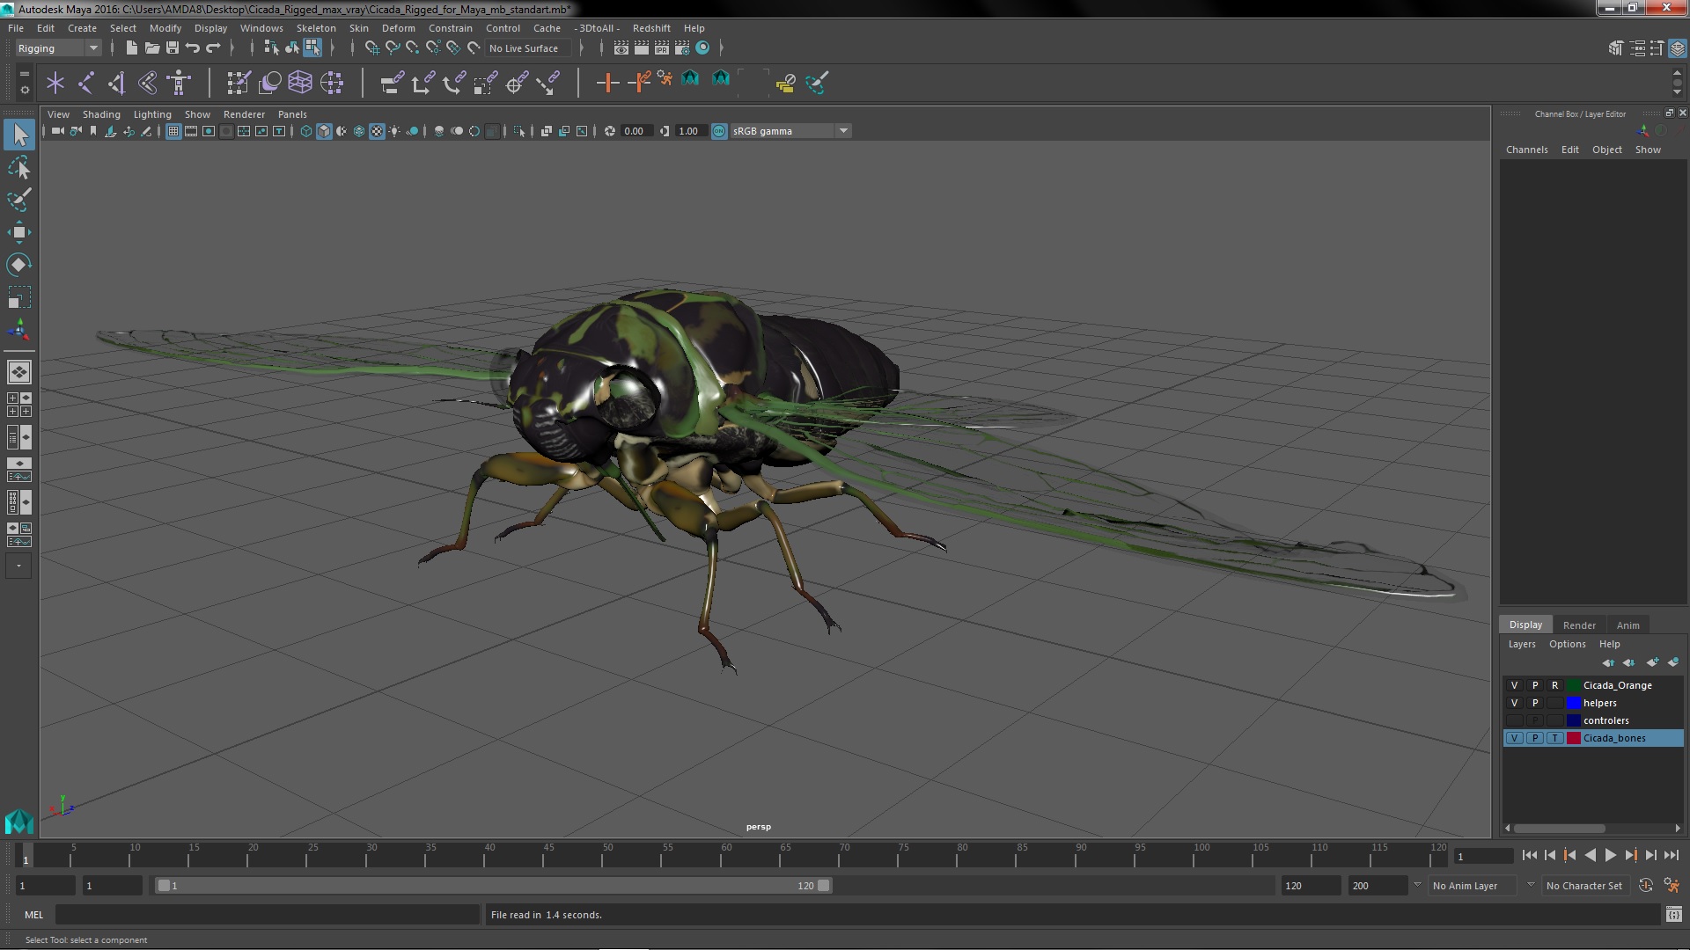Open the viewport Shading menu
The width and height of the screenshot is (1690, 950).
(x=101, y=114)
